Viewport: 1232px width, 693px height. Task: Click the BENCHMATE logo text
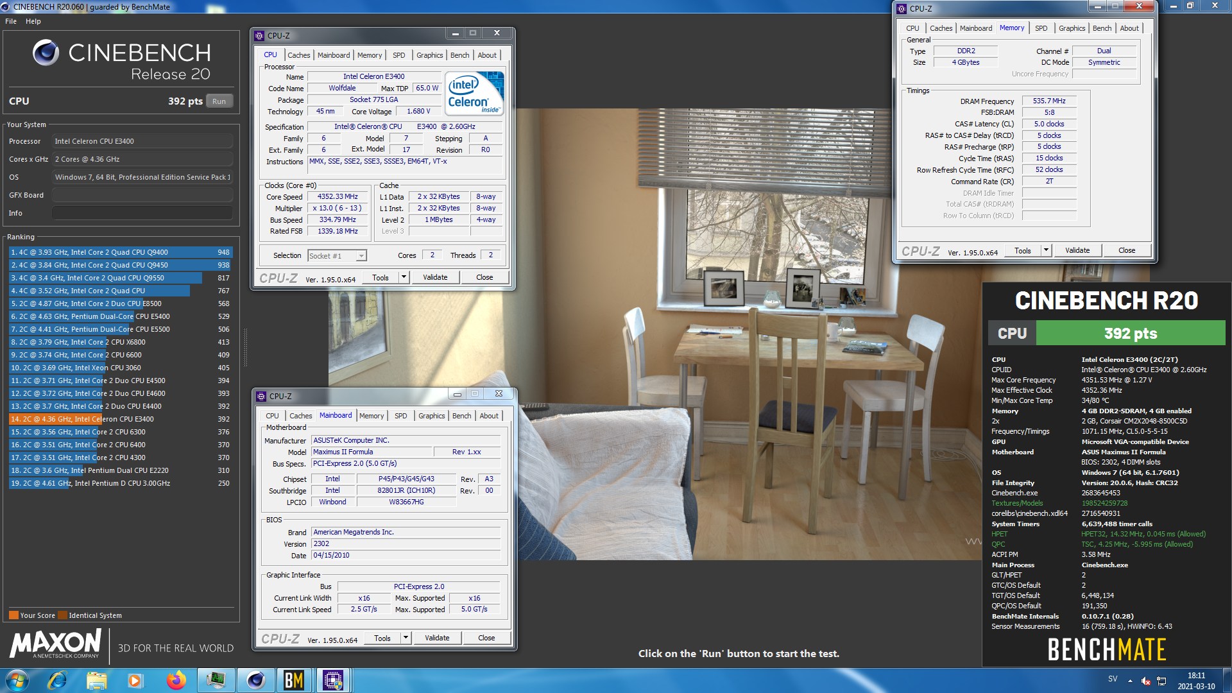click(x=1106, y=649)
